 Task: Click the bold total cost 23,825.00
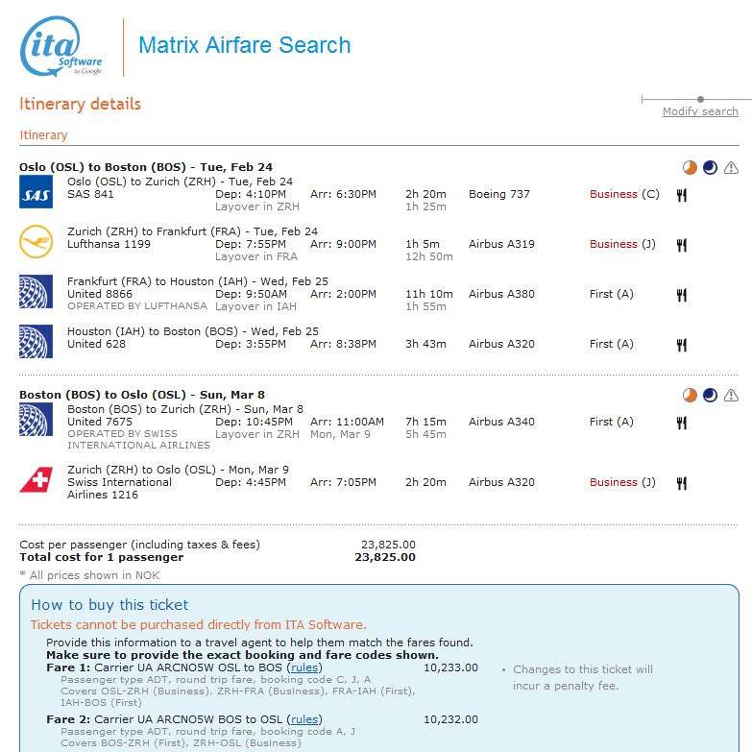385,557
